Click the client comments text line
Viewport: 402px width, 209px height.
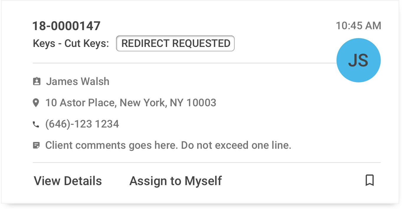168,145
